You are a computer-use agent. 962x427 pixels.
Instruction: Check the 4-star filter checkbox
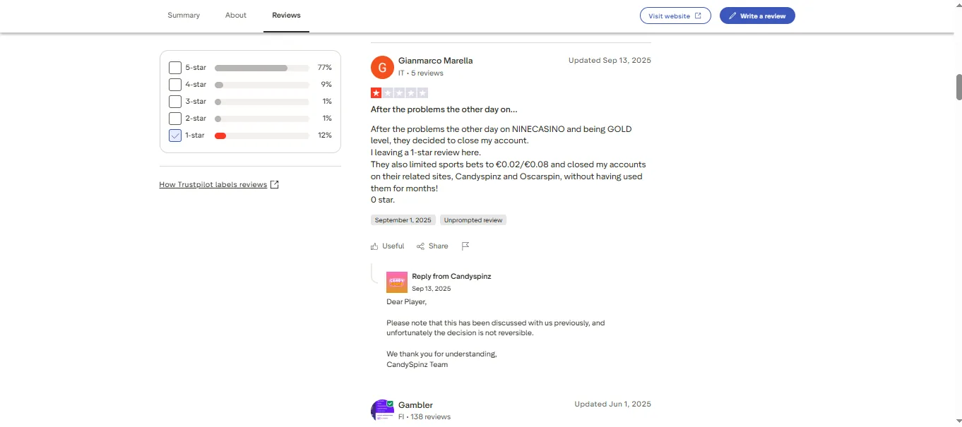pos(175,85)
